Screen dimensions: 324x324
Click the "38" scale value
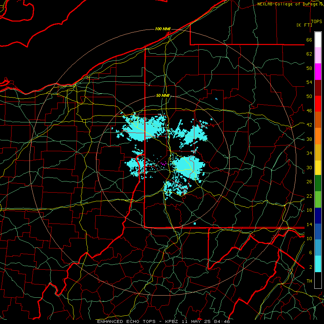[x=309, y=139]
